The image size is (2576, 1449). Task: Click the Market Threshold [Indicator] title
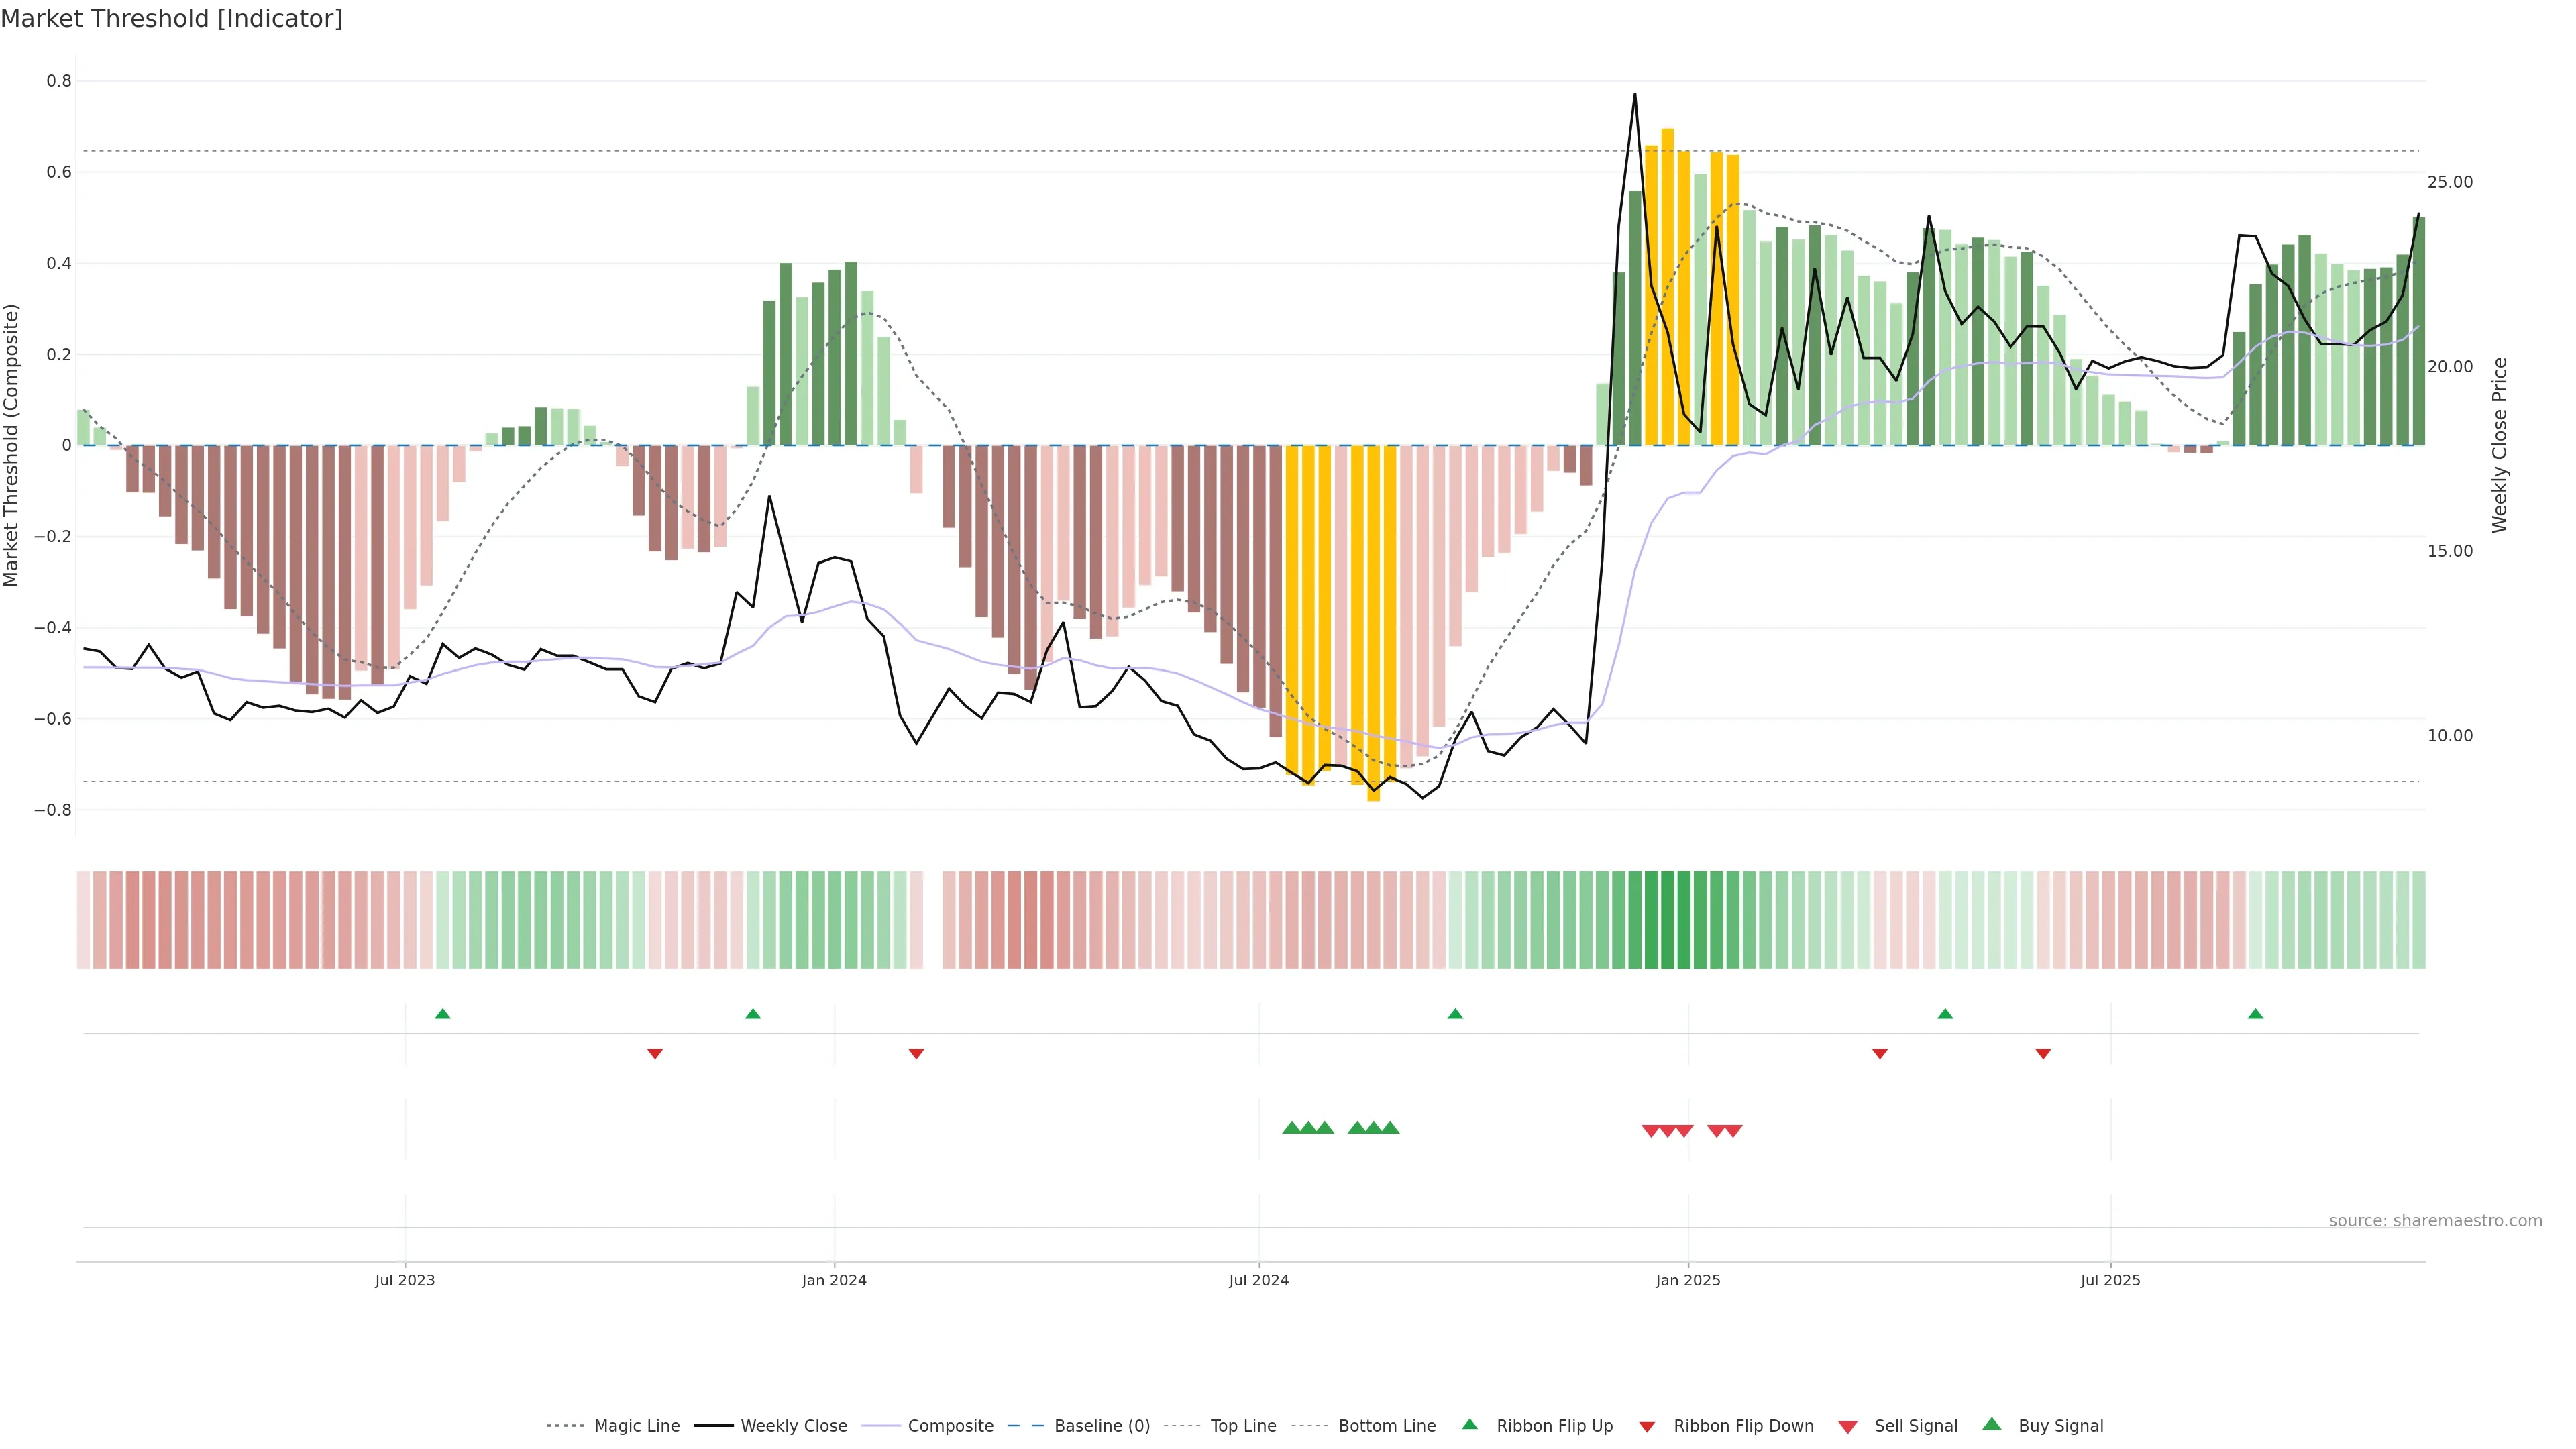coord(171,19)
